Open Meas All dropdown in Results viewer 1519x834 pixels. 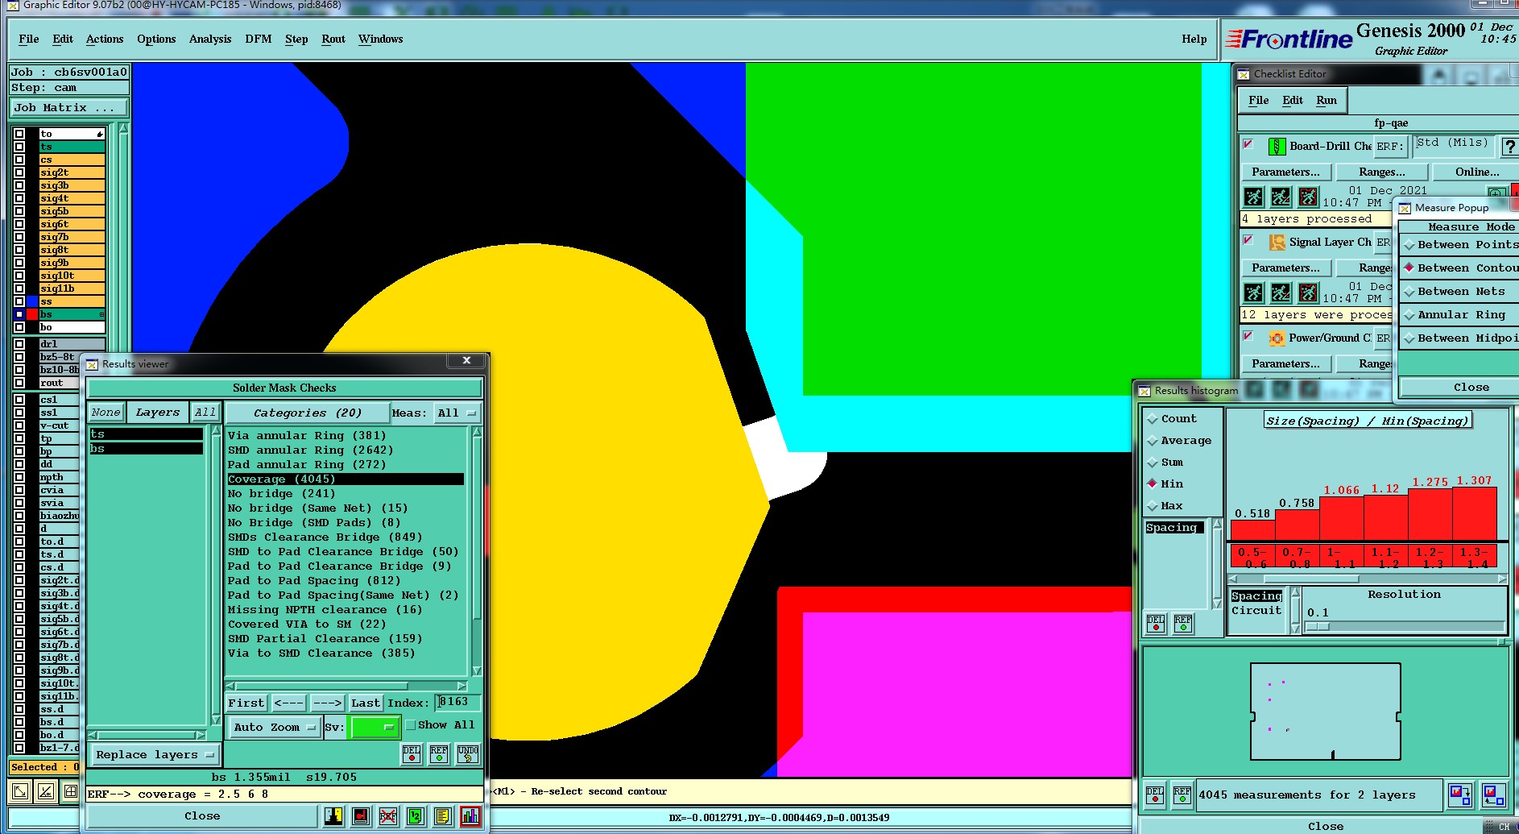coord(457,413)
